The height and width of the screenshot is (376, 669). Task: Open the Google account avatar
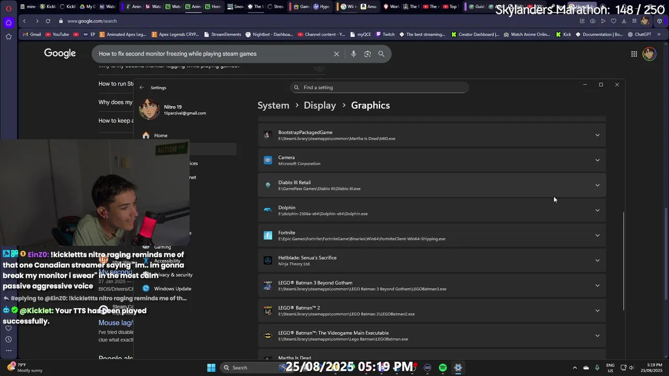click(649, 54)
